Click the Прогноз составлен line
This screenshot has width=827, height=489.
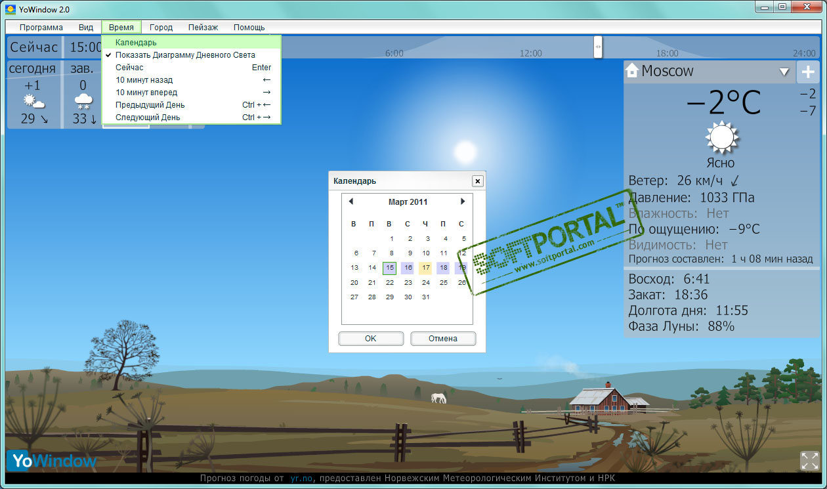tap(720, 259)
